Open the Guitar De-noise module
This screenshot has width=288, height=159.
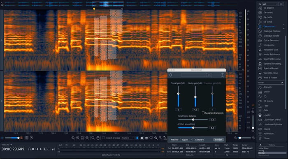point(271,40)
